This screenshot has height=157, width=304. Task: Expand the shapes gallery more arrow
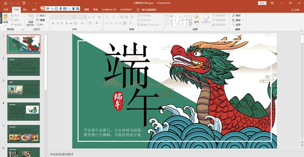(190, 24)
